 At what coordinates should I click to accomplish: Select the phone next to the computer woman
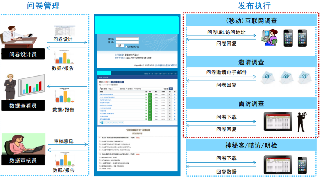288,38
